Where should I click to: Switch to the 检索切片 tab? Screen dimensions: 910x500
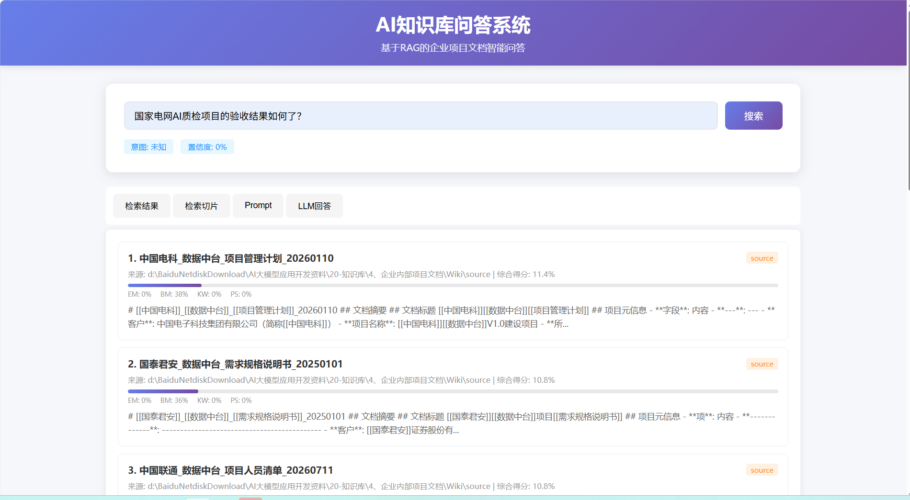pos(201,206)
